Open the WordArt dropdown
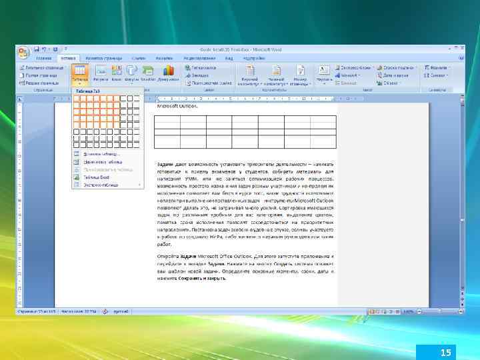 347,75
